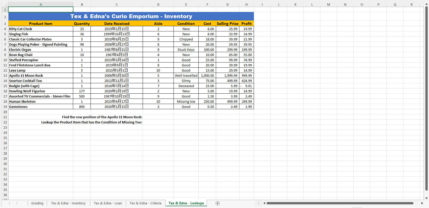Viewport: 429px width, 208px height.
Task: Select the Budgie (with Cage) cell
Action: (x=41, y=86)
